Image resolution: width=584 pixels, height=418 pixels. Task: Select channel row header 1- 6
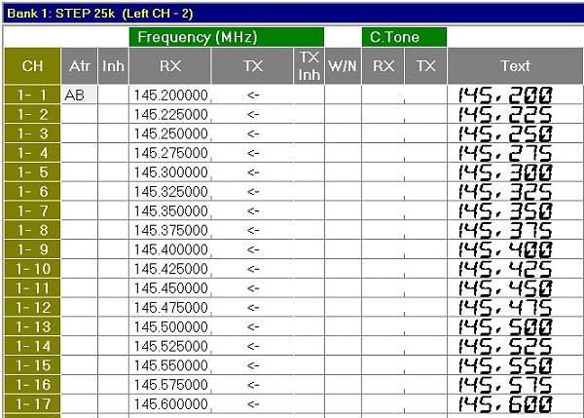(x=32, y=192)
